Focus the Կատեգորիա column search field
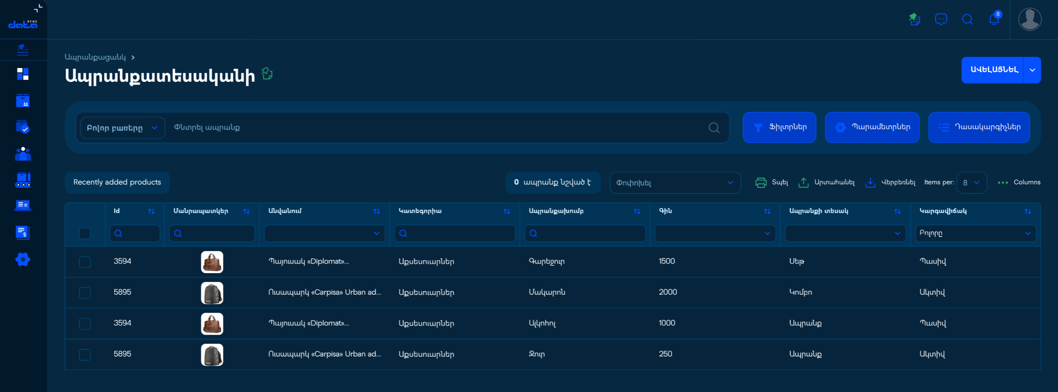This screenshot has height=392, width=1058. tap(455, 233)
